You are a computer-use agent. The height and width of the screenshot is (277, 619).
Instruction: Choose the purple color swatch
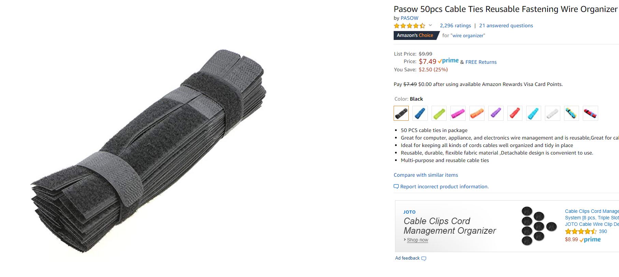tap(496, 113)
